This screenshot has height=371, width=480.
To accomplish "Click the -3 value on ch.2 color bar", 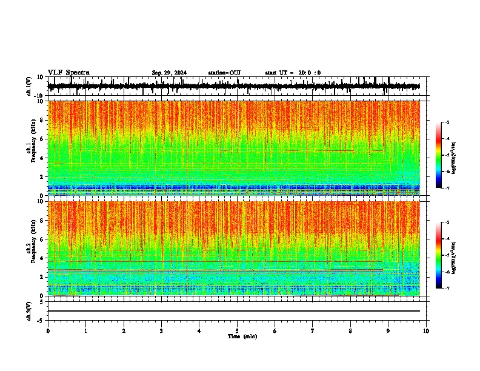I will (447, 222).
